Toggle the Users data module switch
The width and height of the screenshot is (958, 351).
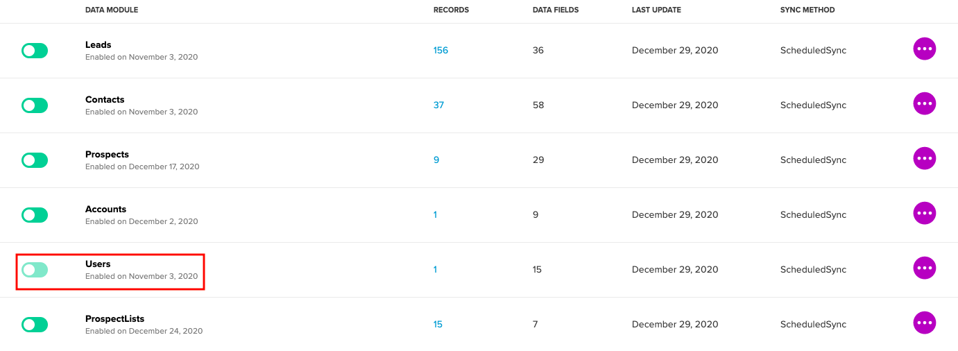tap(35, 270)
